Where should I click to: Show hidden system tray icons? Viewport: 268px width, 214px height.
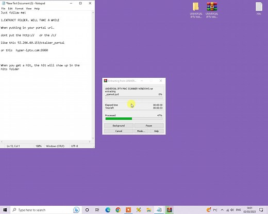(222, 210)
